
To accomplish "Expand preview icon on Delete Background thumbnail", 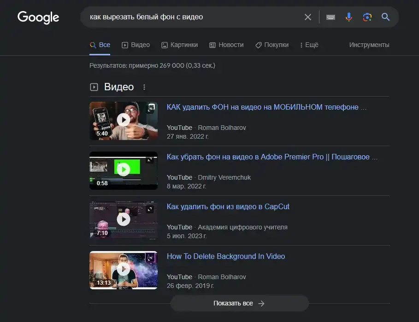I will tap(150, 258).
